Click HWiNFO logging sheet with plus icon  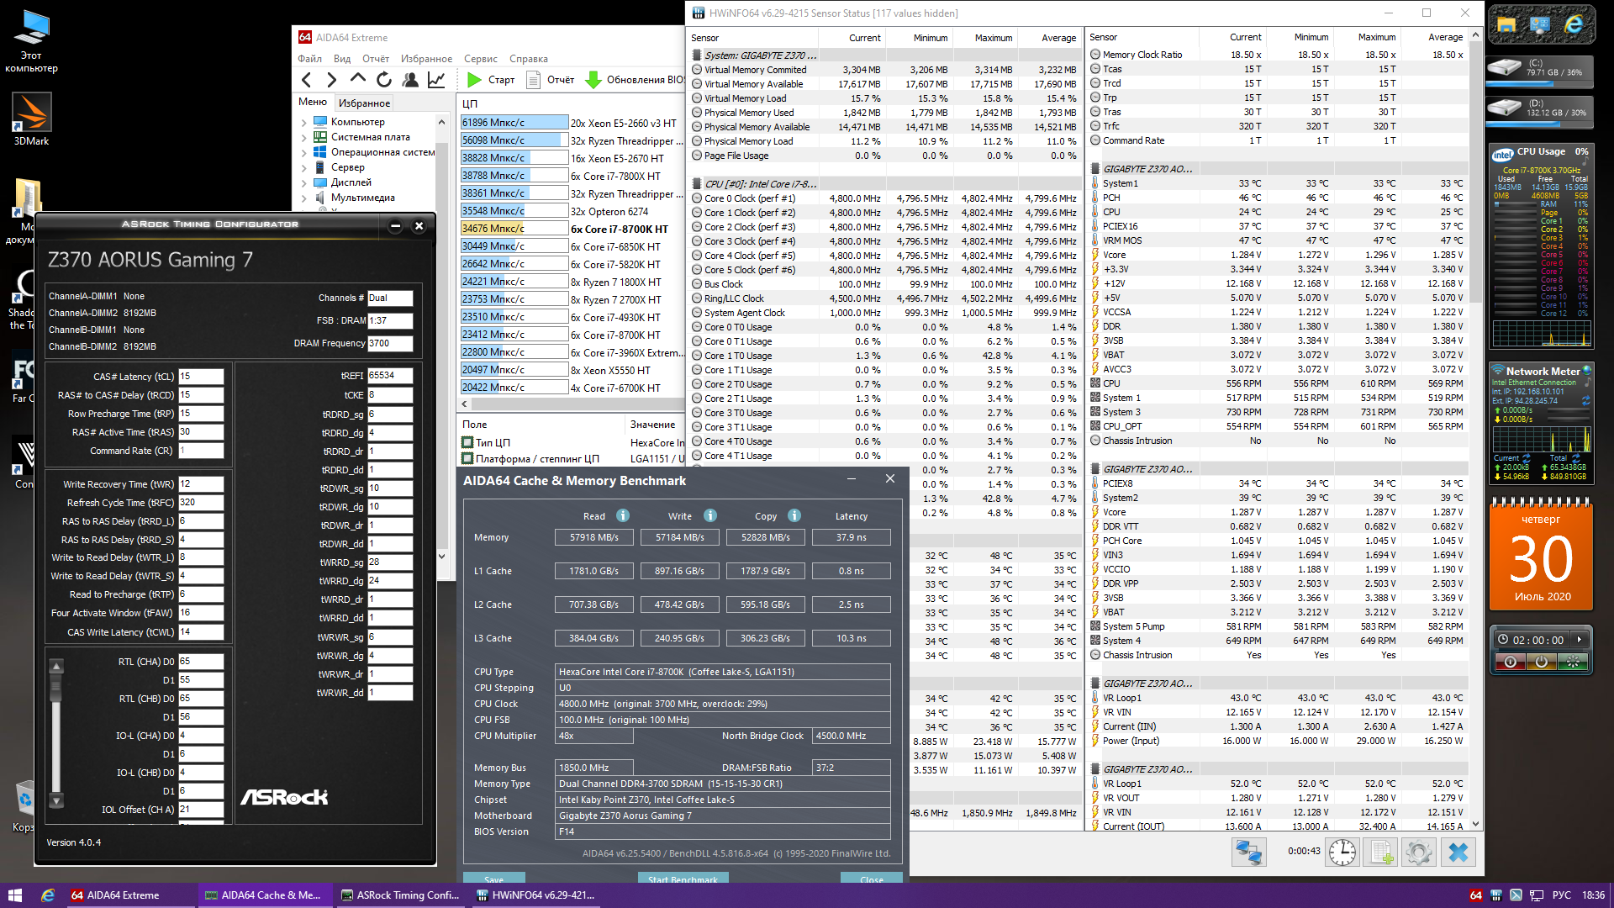click(1381, 853)
